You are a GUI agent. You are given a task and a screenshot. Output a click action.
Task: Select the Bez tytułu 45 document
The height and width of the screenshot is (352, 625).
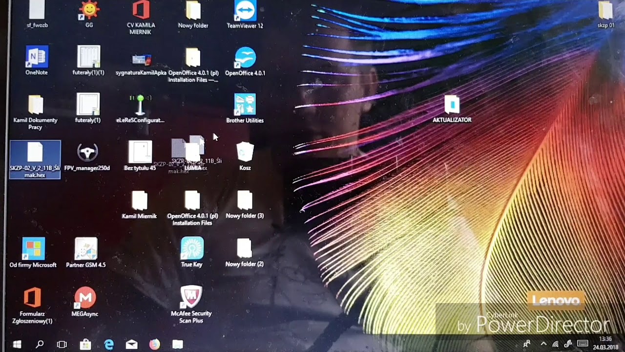tap(140, 156)
